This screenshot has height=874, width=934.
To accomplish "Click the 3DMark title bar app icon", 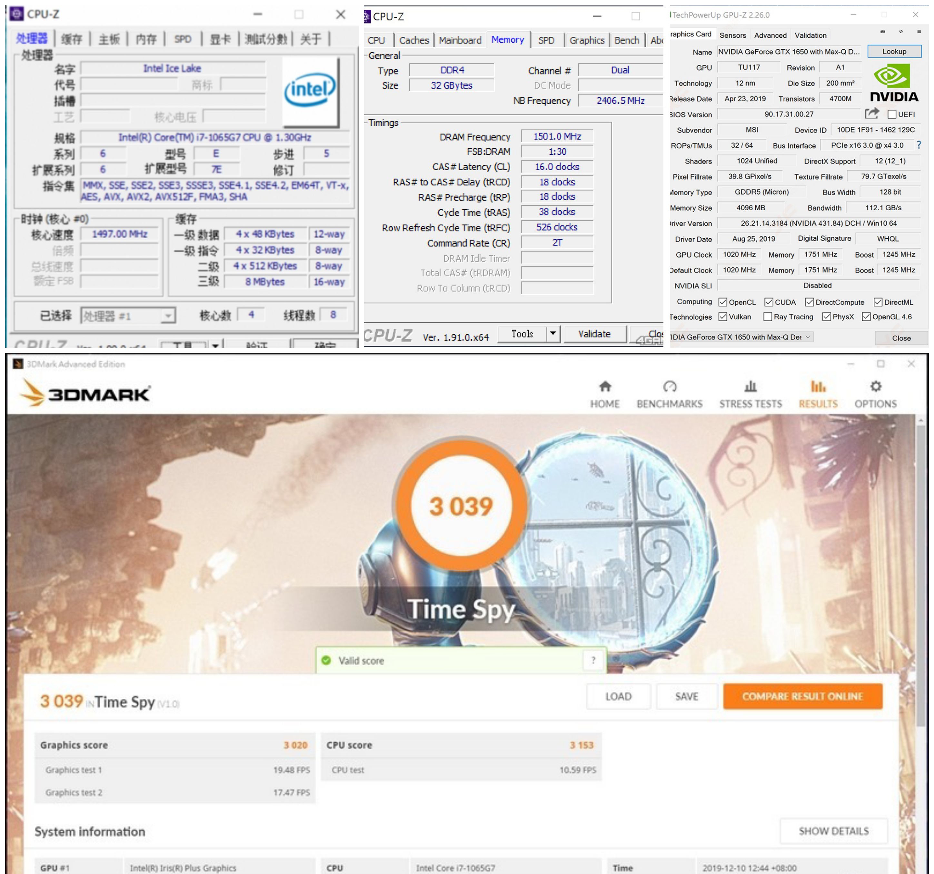I will coord(18,364).
